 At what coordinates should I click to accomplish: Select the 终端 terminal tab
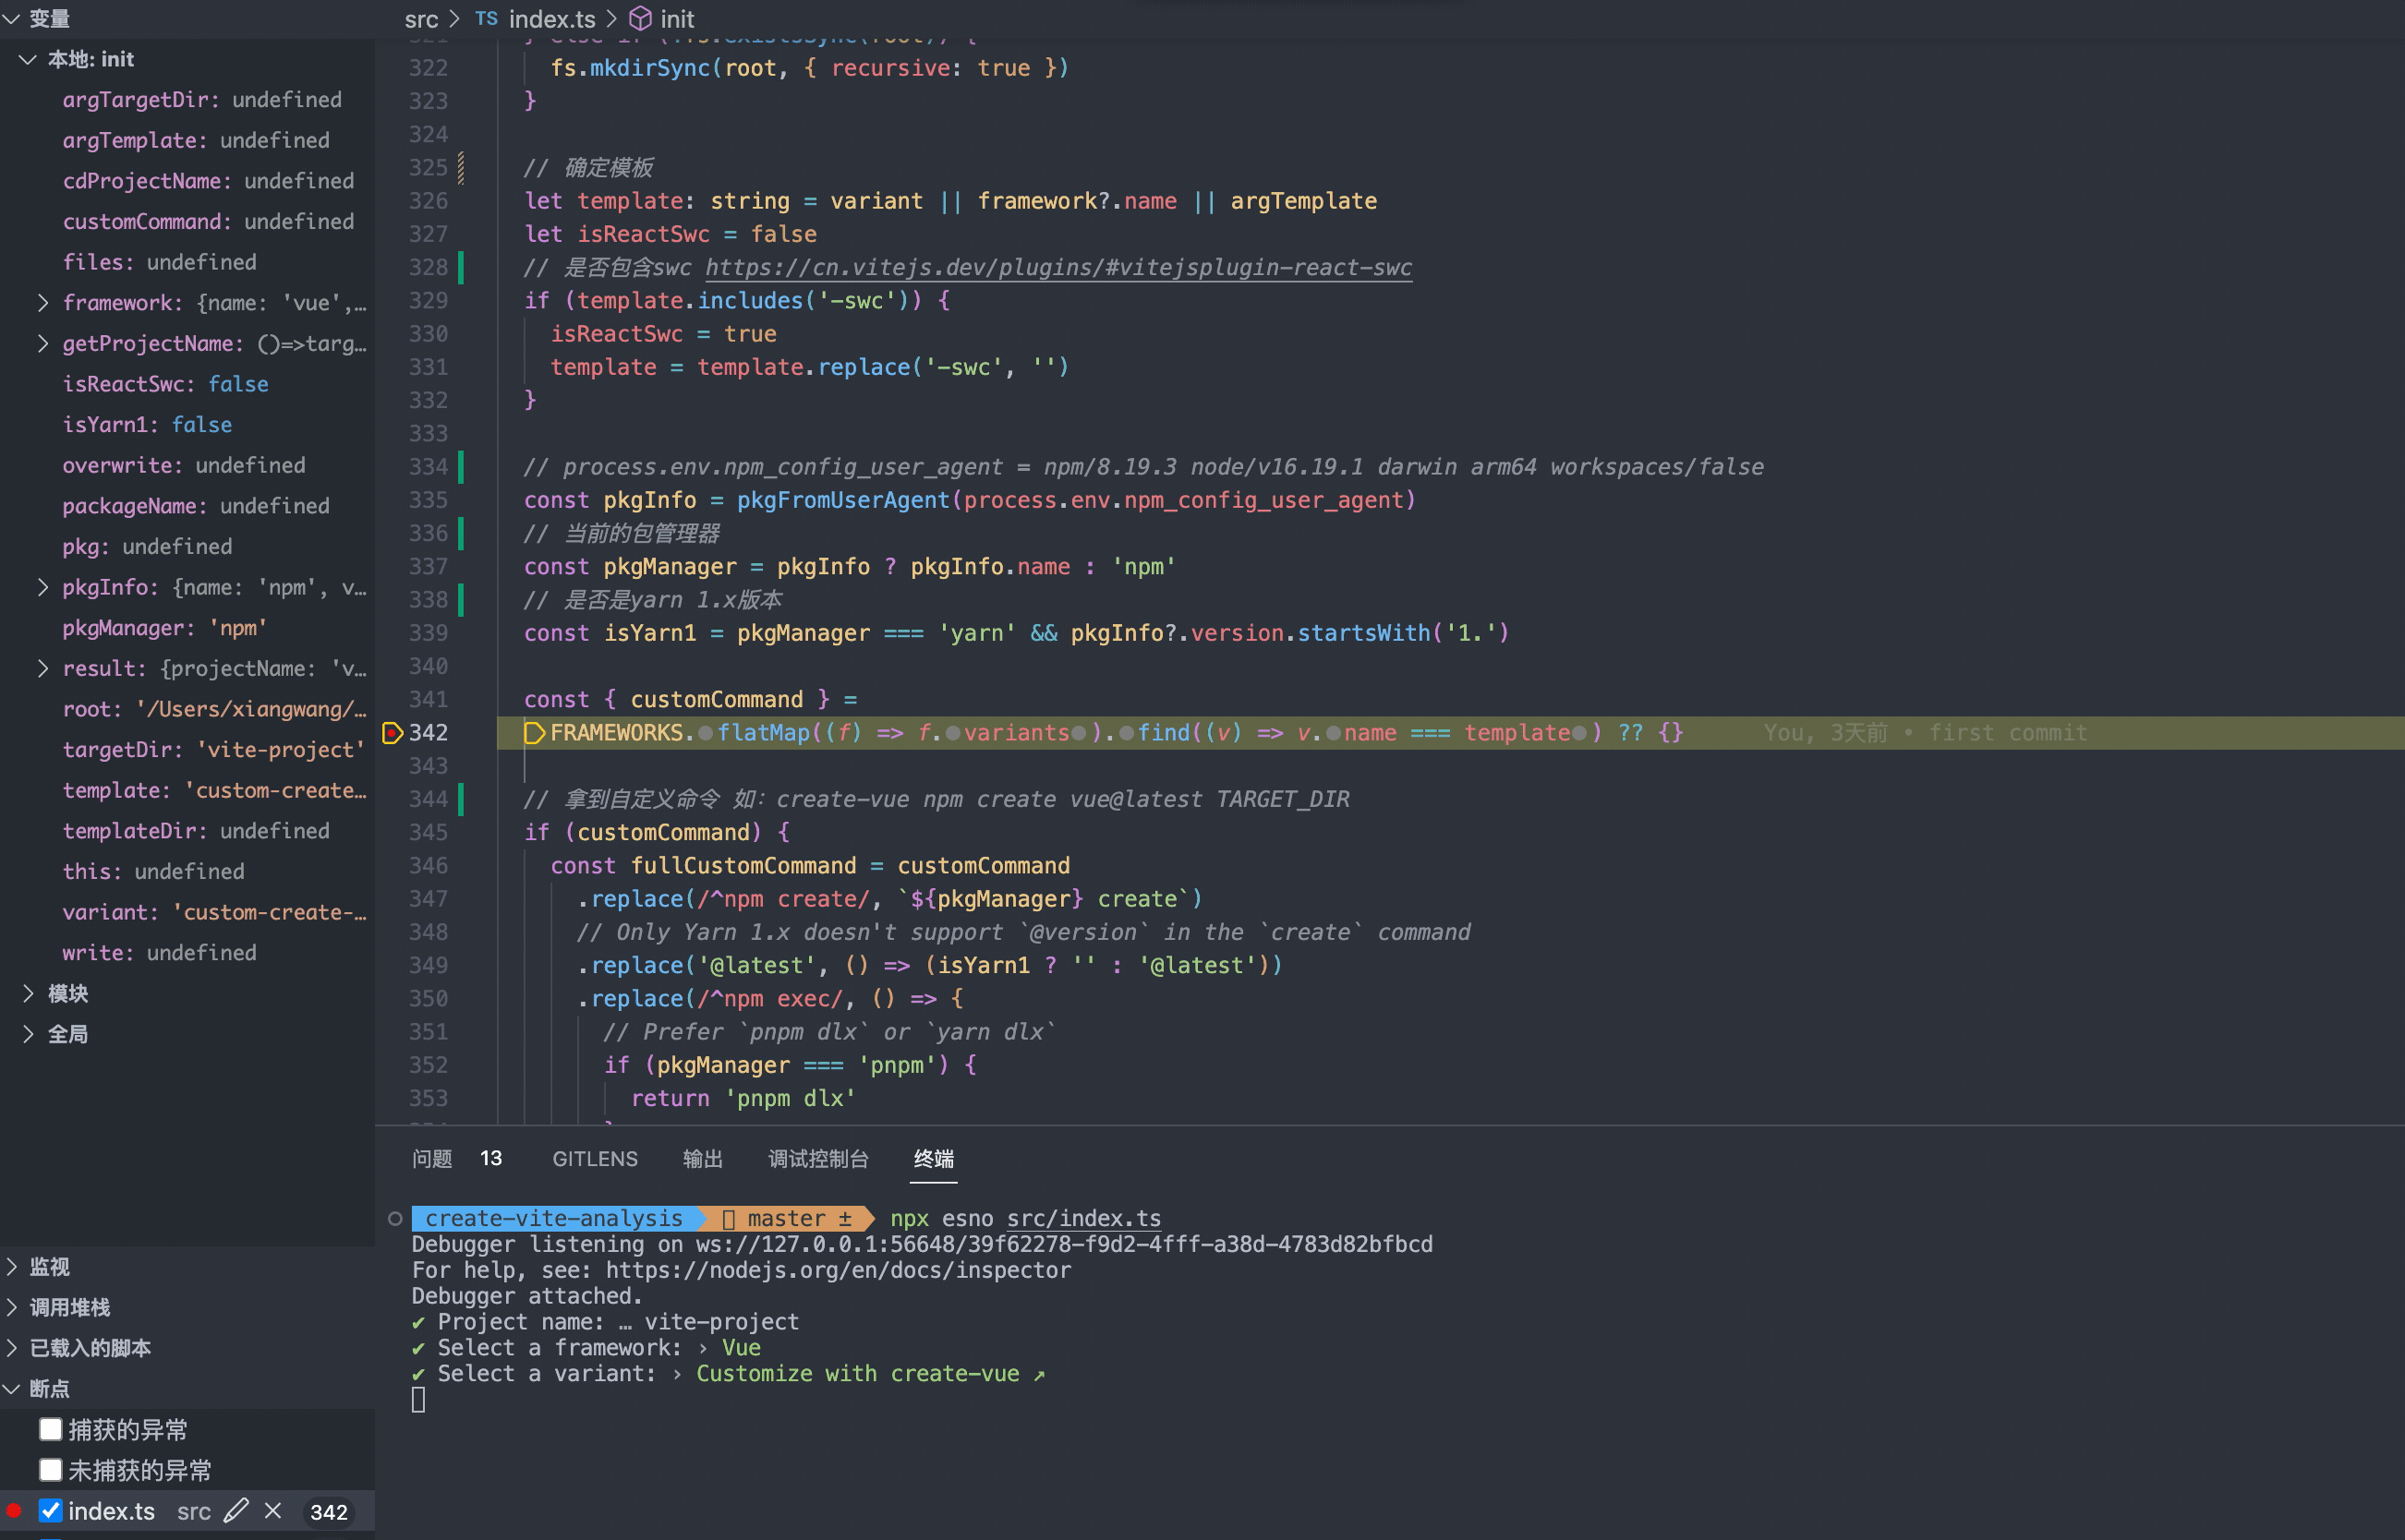click(937, 1158)
